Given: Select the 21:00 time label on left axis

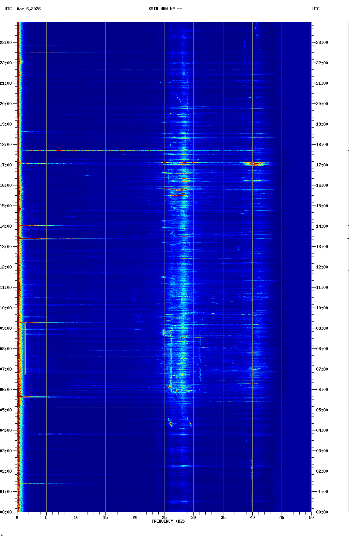Looking at the screenshot, I should pyautogui.click(x=6, y=83).
